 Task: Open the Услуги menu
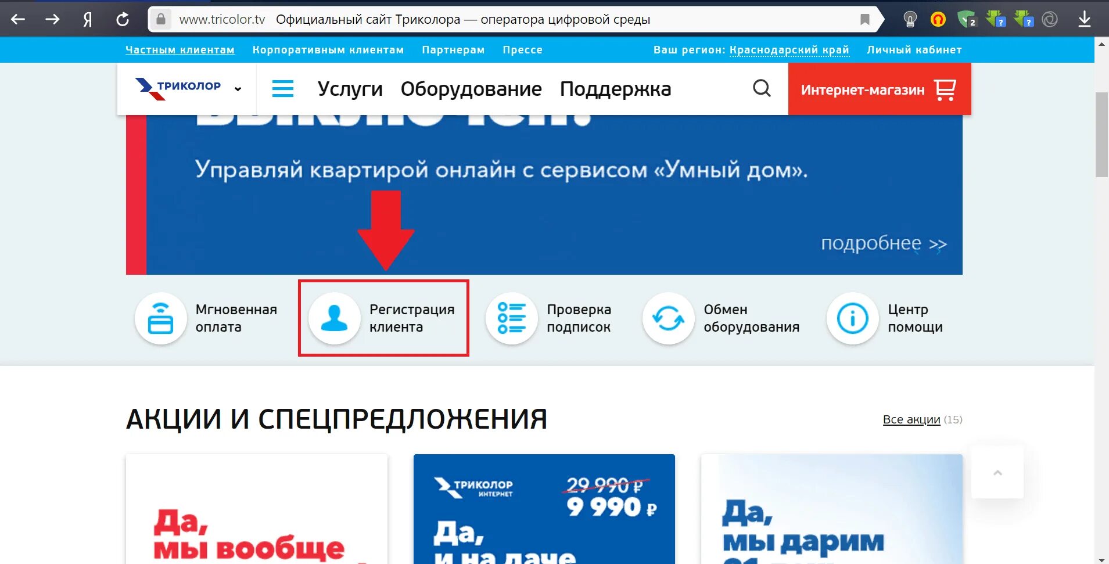click(350, 89)
